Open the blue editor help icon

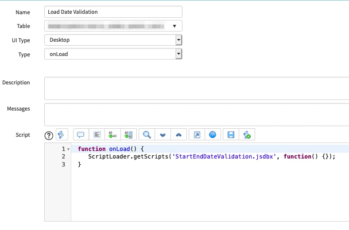click(212, 135)
